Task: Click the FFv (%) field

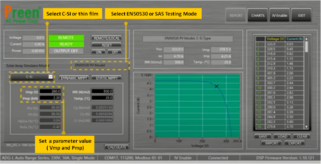Action: coord(50,107)
